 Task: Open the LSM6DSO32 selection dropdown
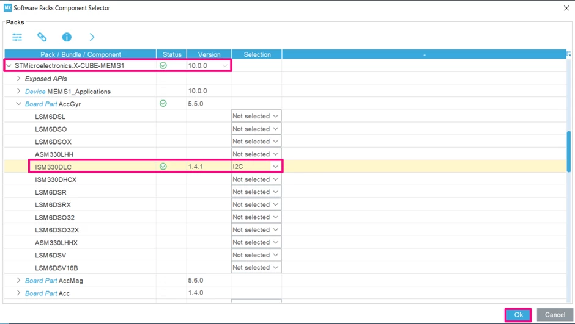point(256,217)
